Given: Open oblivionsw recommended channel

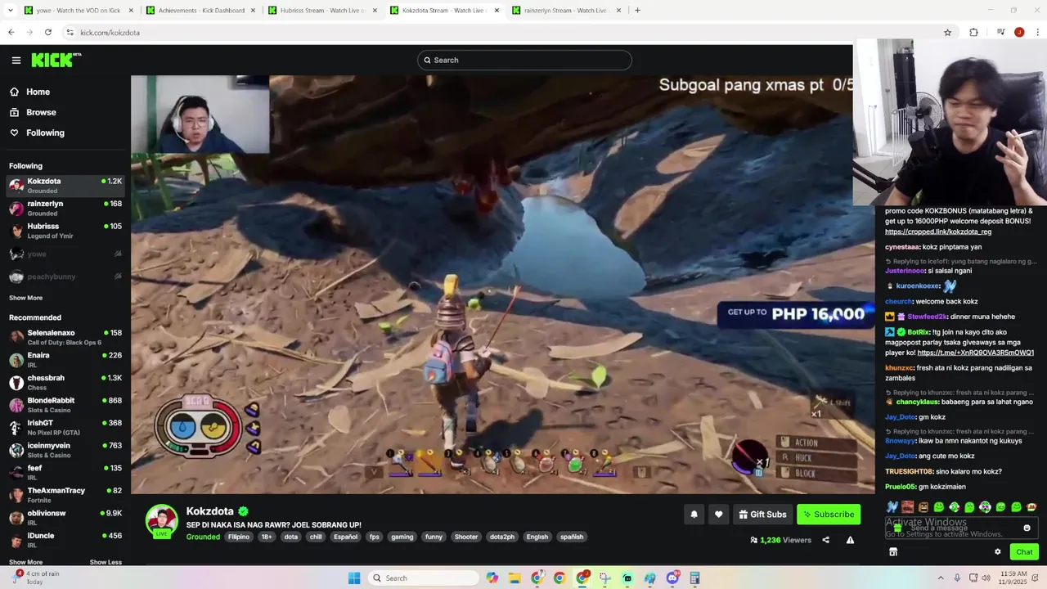Looking at the screenshot, I should coord(65,517).
